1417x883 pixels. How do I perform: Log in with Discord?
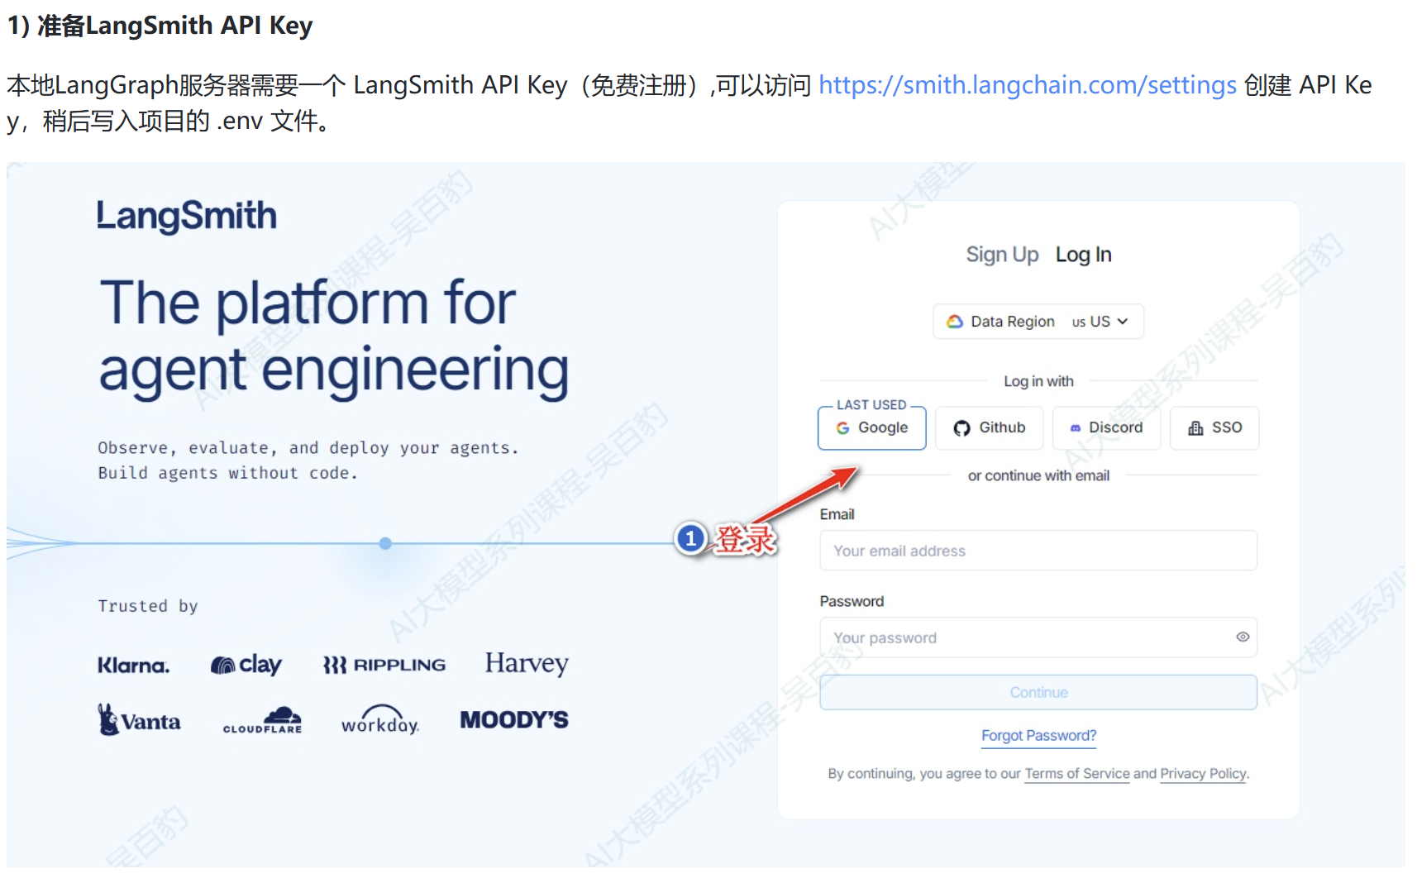1106,427
